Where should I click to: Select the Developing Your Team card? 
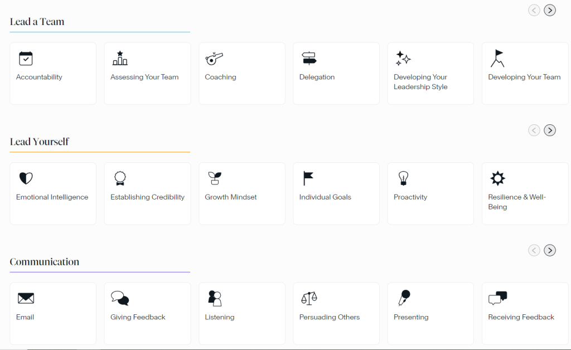pyautogui.click(x=525, y=74)
